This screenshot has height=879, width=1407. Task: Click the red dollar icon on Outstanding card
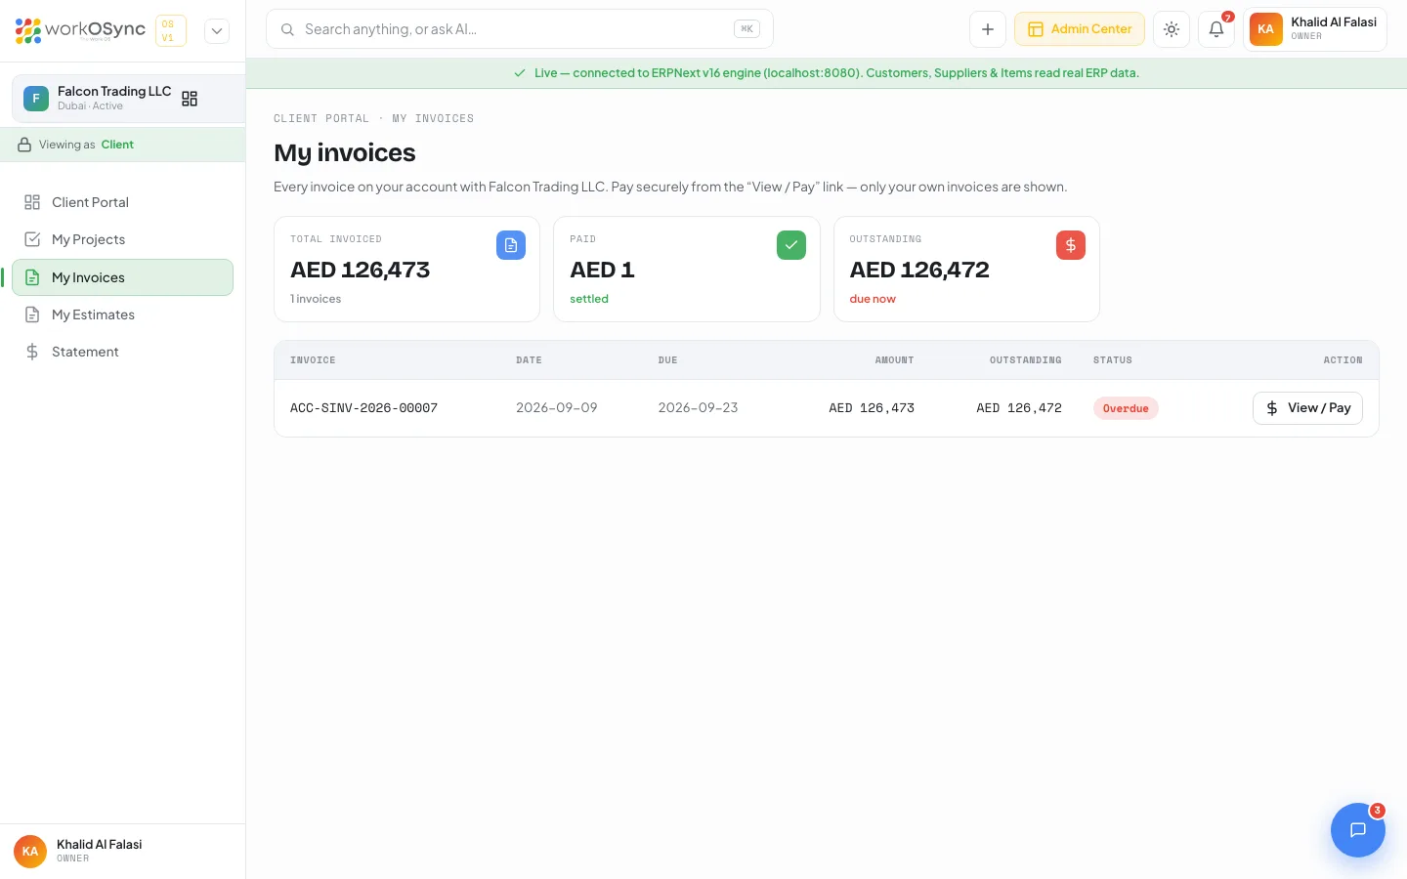[1071, 245]
